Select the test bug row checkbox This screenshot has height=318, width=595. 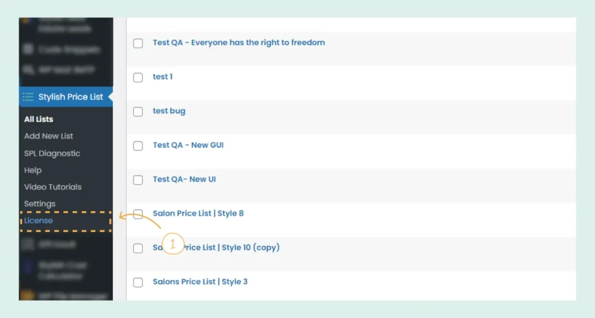(138, 112)
